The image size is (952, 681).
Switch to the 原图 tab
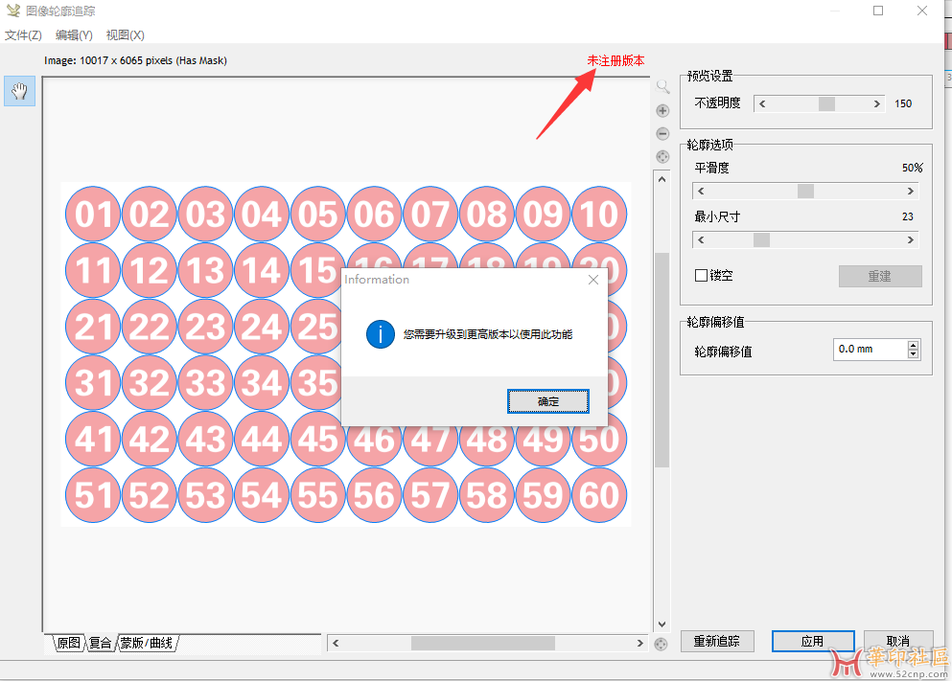pos(69,643)
